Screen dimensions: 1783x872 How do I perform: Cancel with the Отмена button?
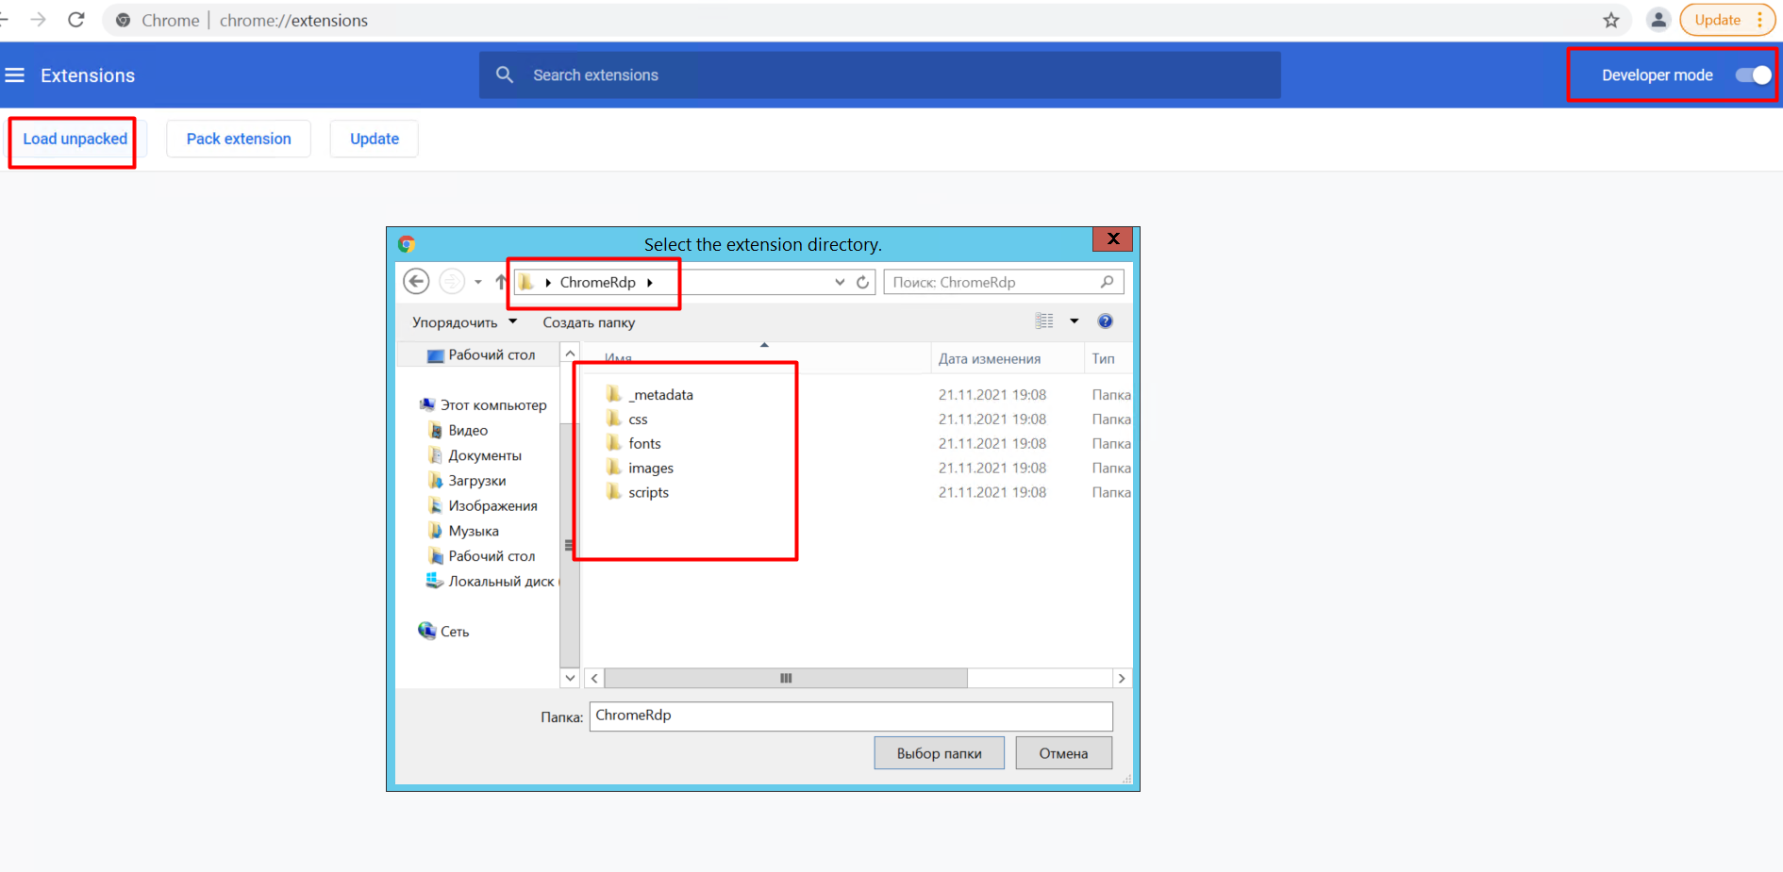[1063, 753]
